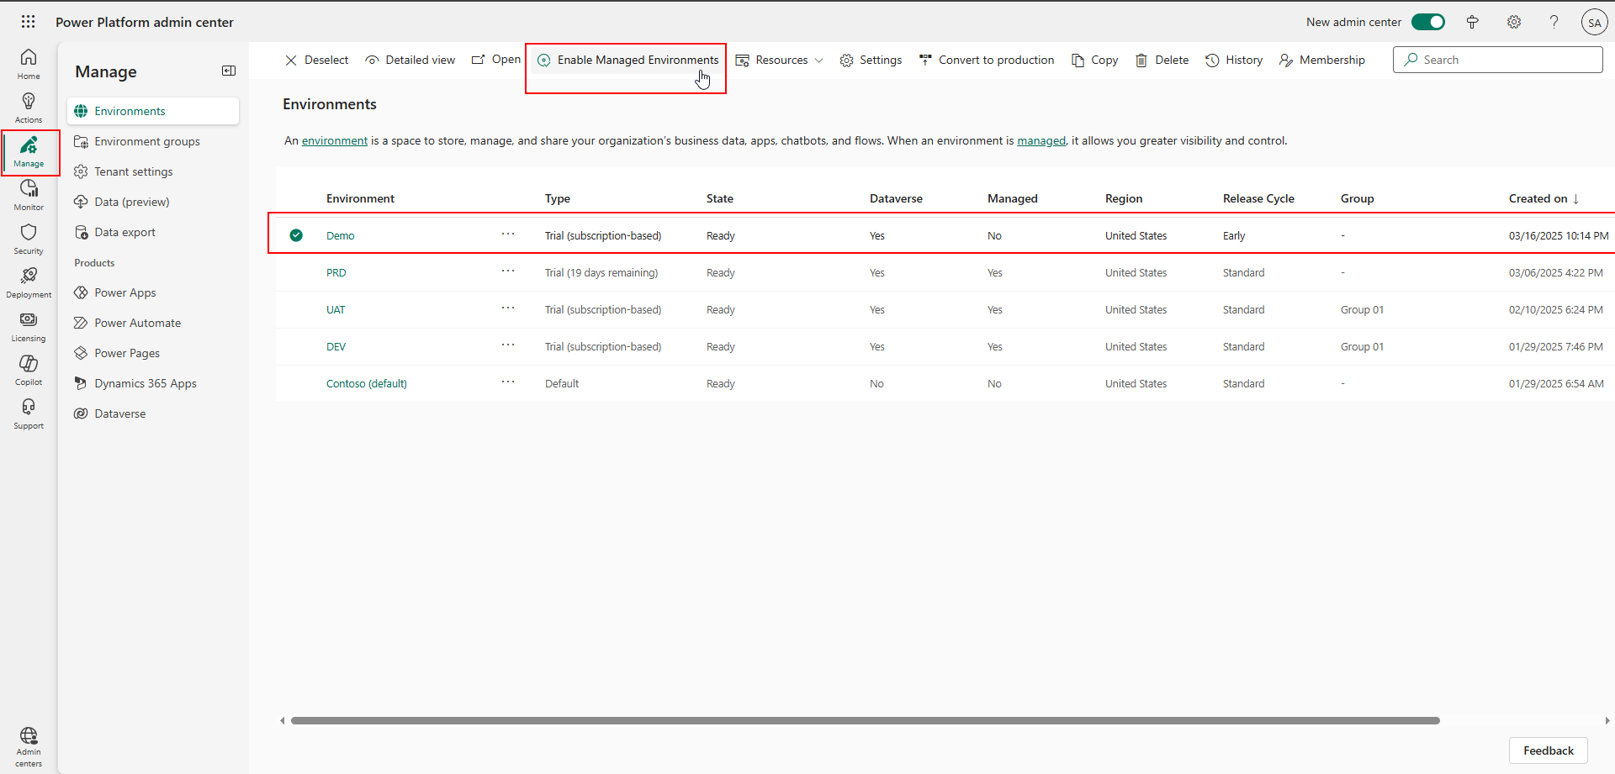Open the Demo environment link

341,235
